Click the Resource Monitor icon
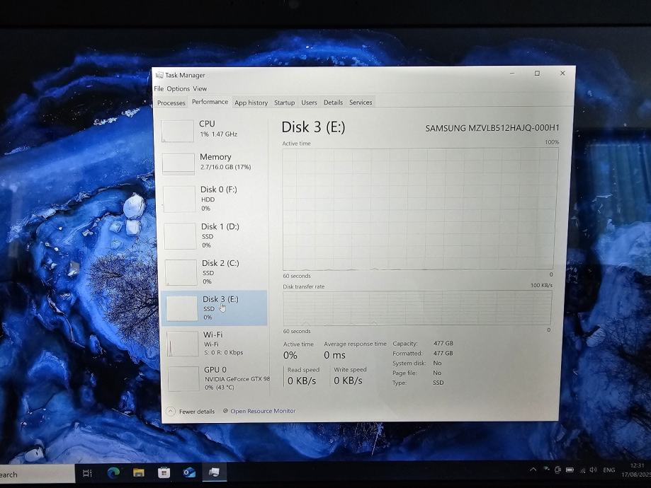Image resolution: width=651 pixels, height=488 pixels. tap(225, 411)
